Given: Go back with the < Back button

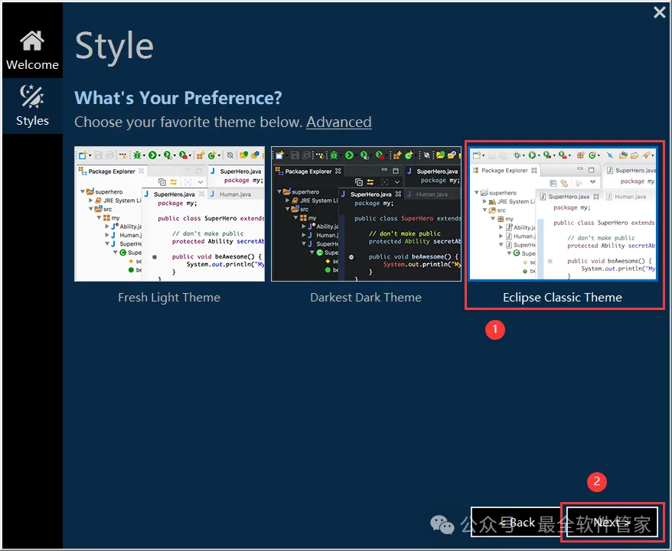Looking at the screenshot, I should point(517,522).
